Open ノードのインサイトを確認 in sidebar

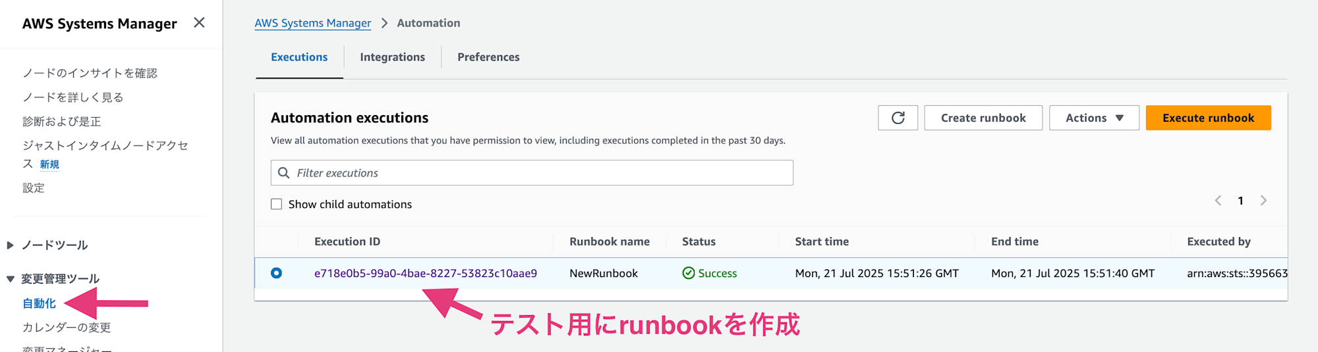click(90, 73)
